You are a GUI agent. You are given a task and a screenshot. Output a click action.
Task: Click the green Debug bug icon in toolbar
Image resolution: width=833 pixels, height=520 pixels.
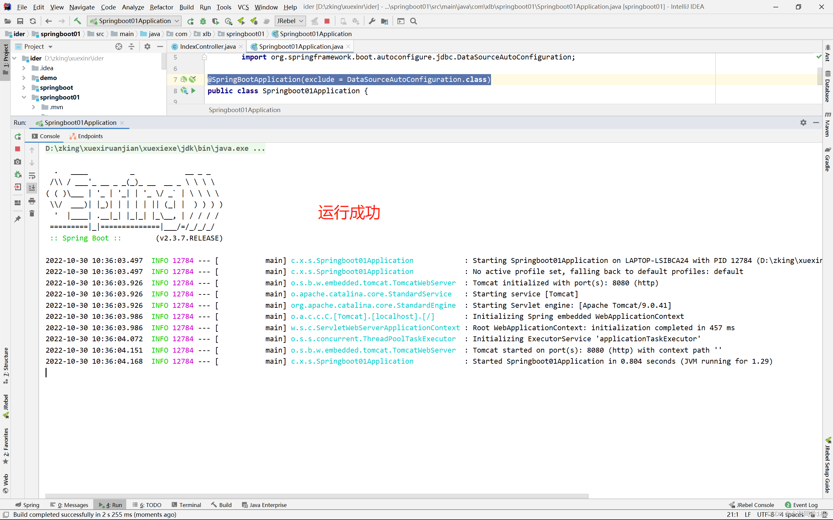coord(203,21)
